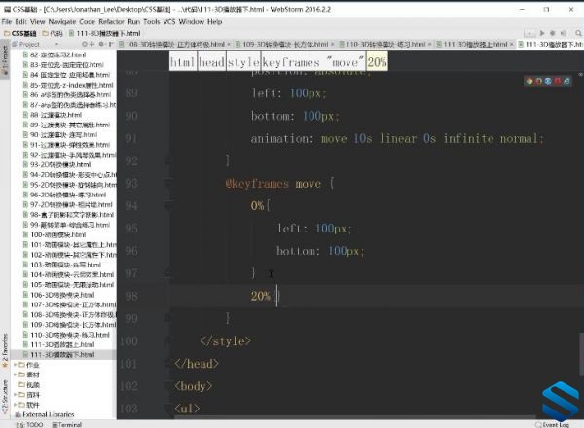The width and height of the screenshot is (584, 428).
Task: Open the Favorites side tool window
Action: click(5, 351)
